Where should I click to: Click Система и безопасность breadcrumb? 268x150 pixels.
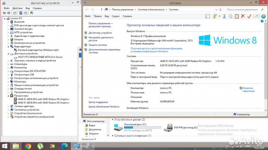151,10
